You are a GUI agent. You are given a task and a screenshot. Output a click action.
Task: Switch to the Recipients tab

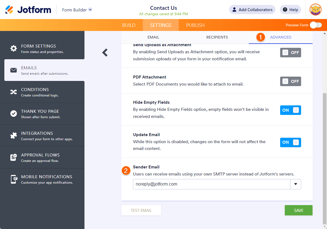pos(217,37)
